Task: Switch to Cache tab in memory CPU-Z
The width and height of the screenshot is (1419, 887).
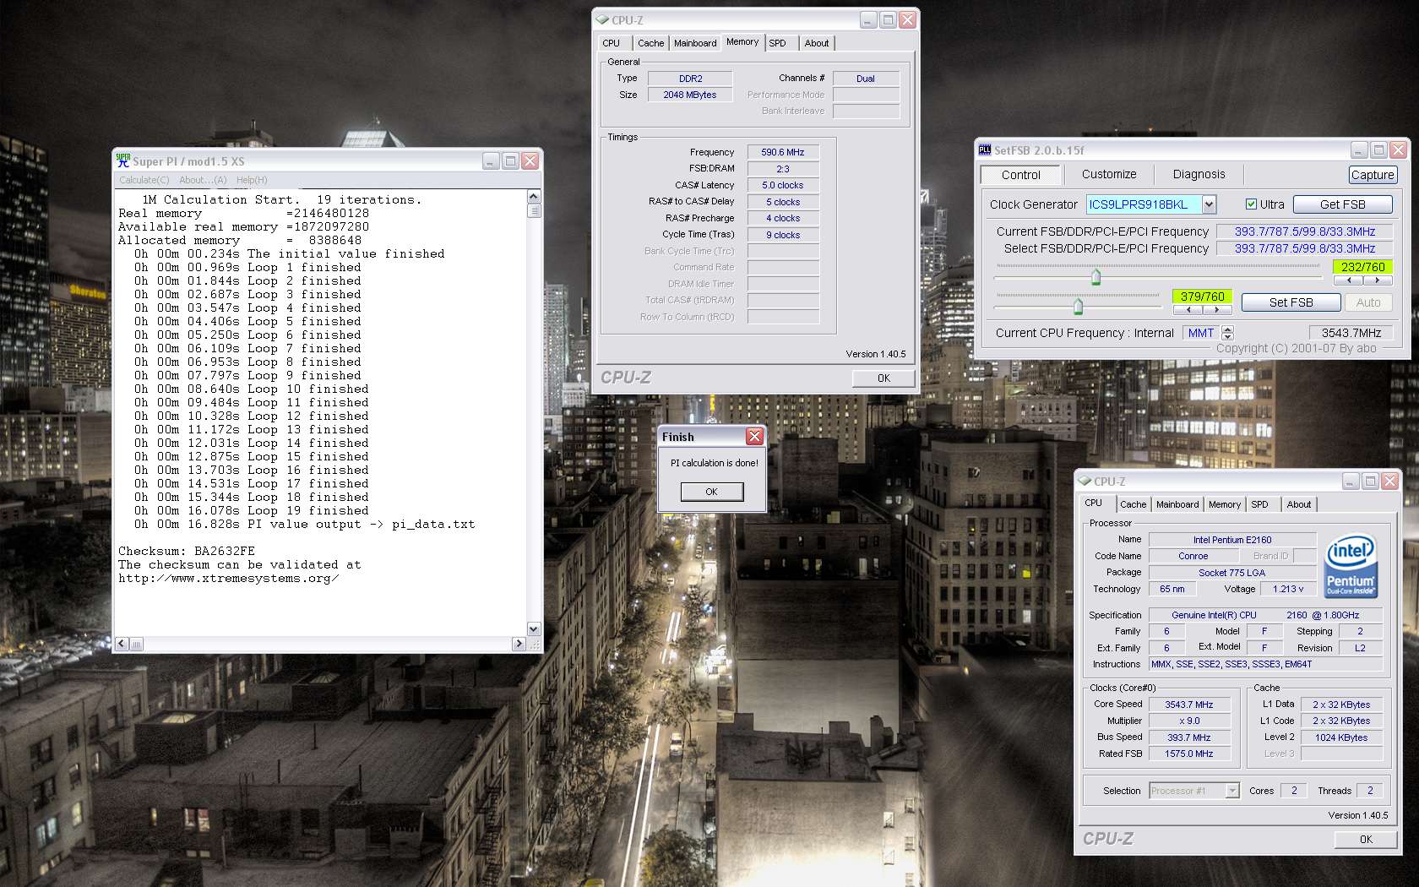Action: (650, 43)
